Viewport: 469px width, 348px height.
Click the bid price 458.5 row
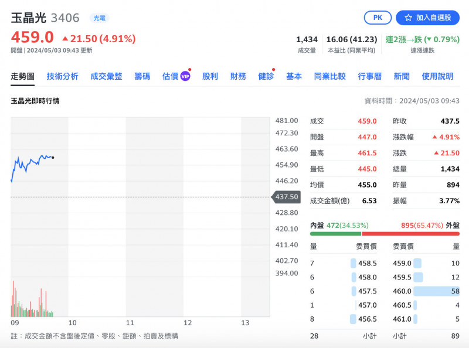[x=344, y=263]
